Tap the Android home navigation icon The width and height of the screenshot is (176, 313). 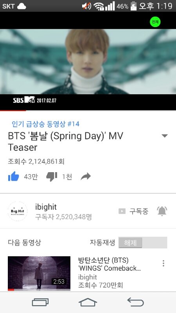(88, 302)
